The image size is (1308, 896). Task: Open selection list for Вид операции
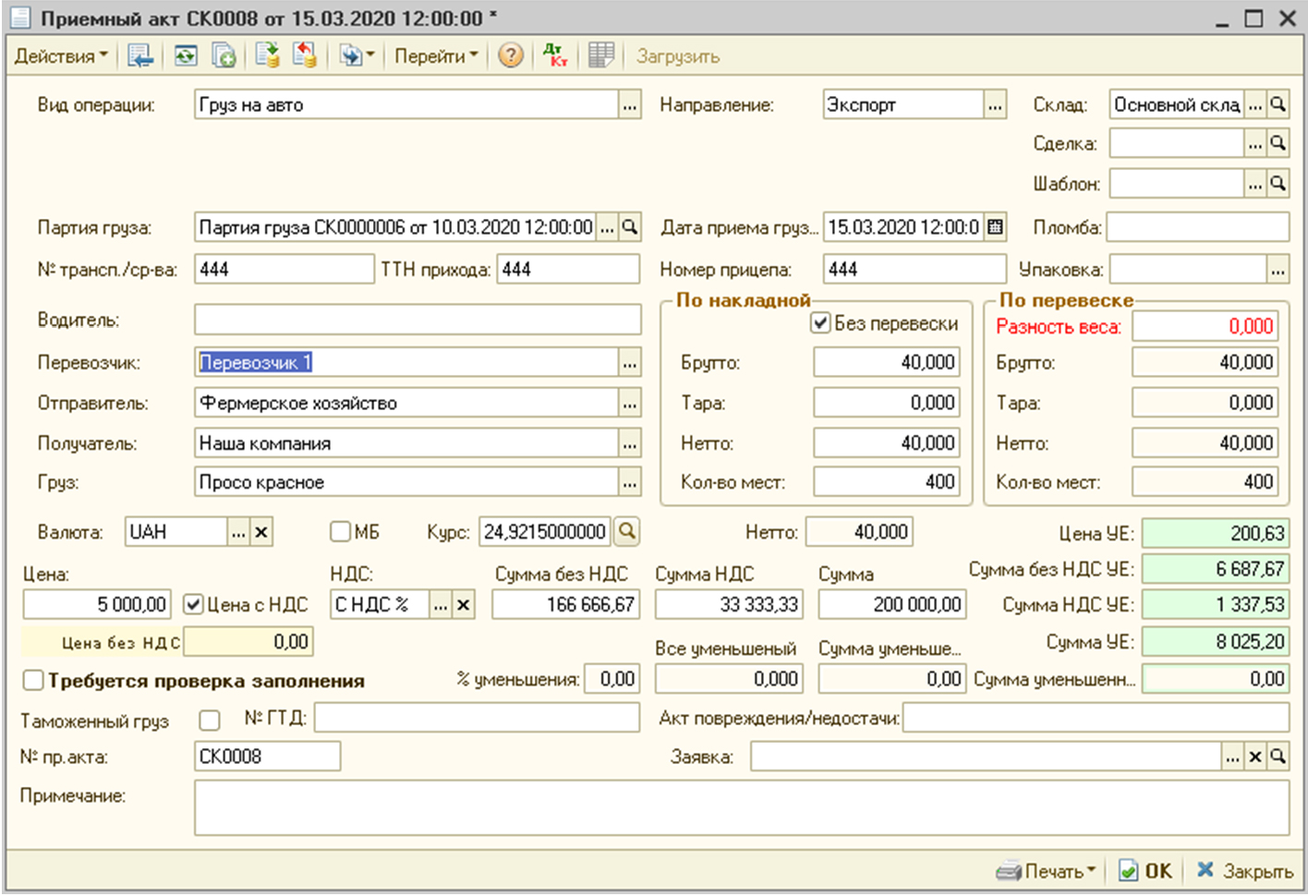tap(630, 105)
